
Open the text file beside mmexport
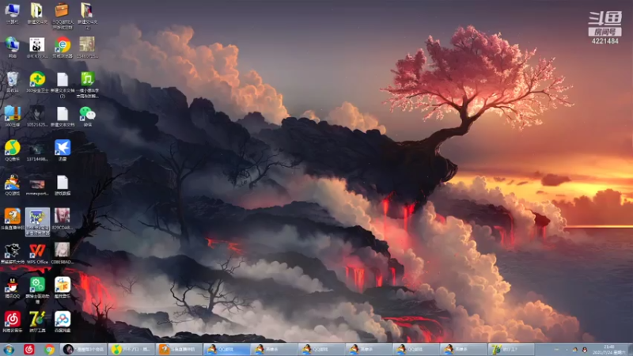pyautogui.click(x=63, y=185)
